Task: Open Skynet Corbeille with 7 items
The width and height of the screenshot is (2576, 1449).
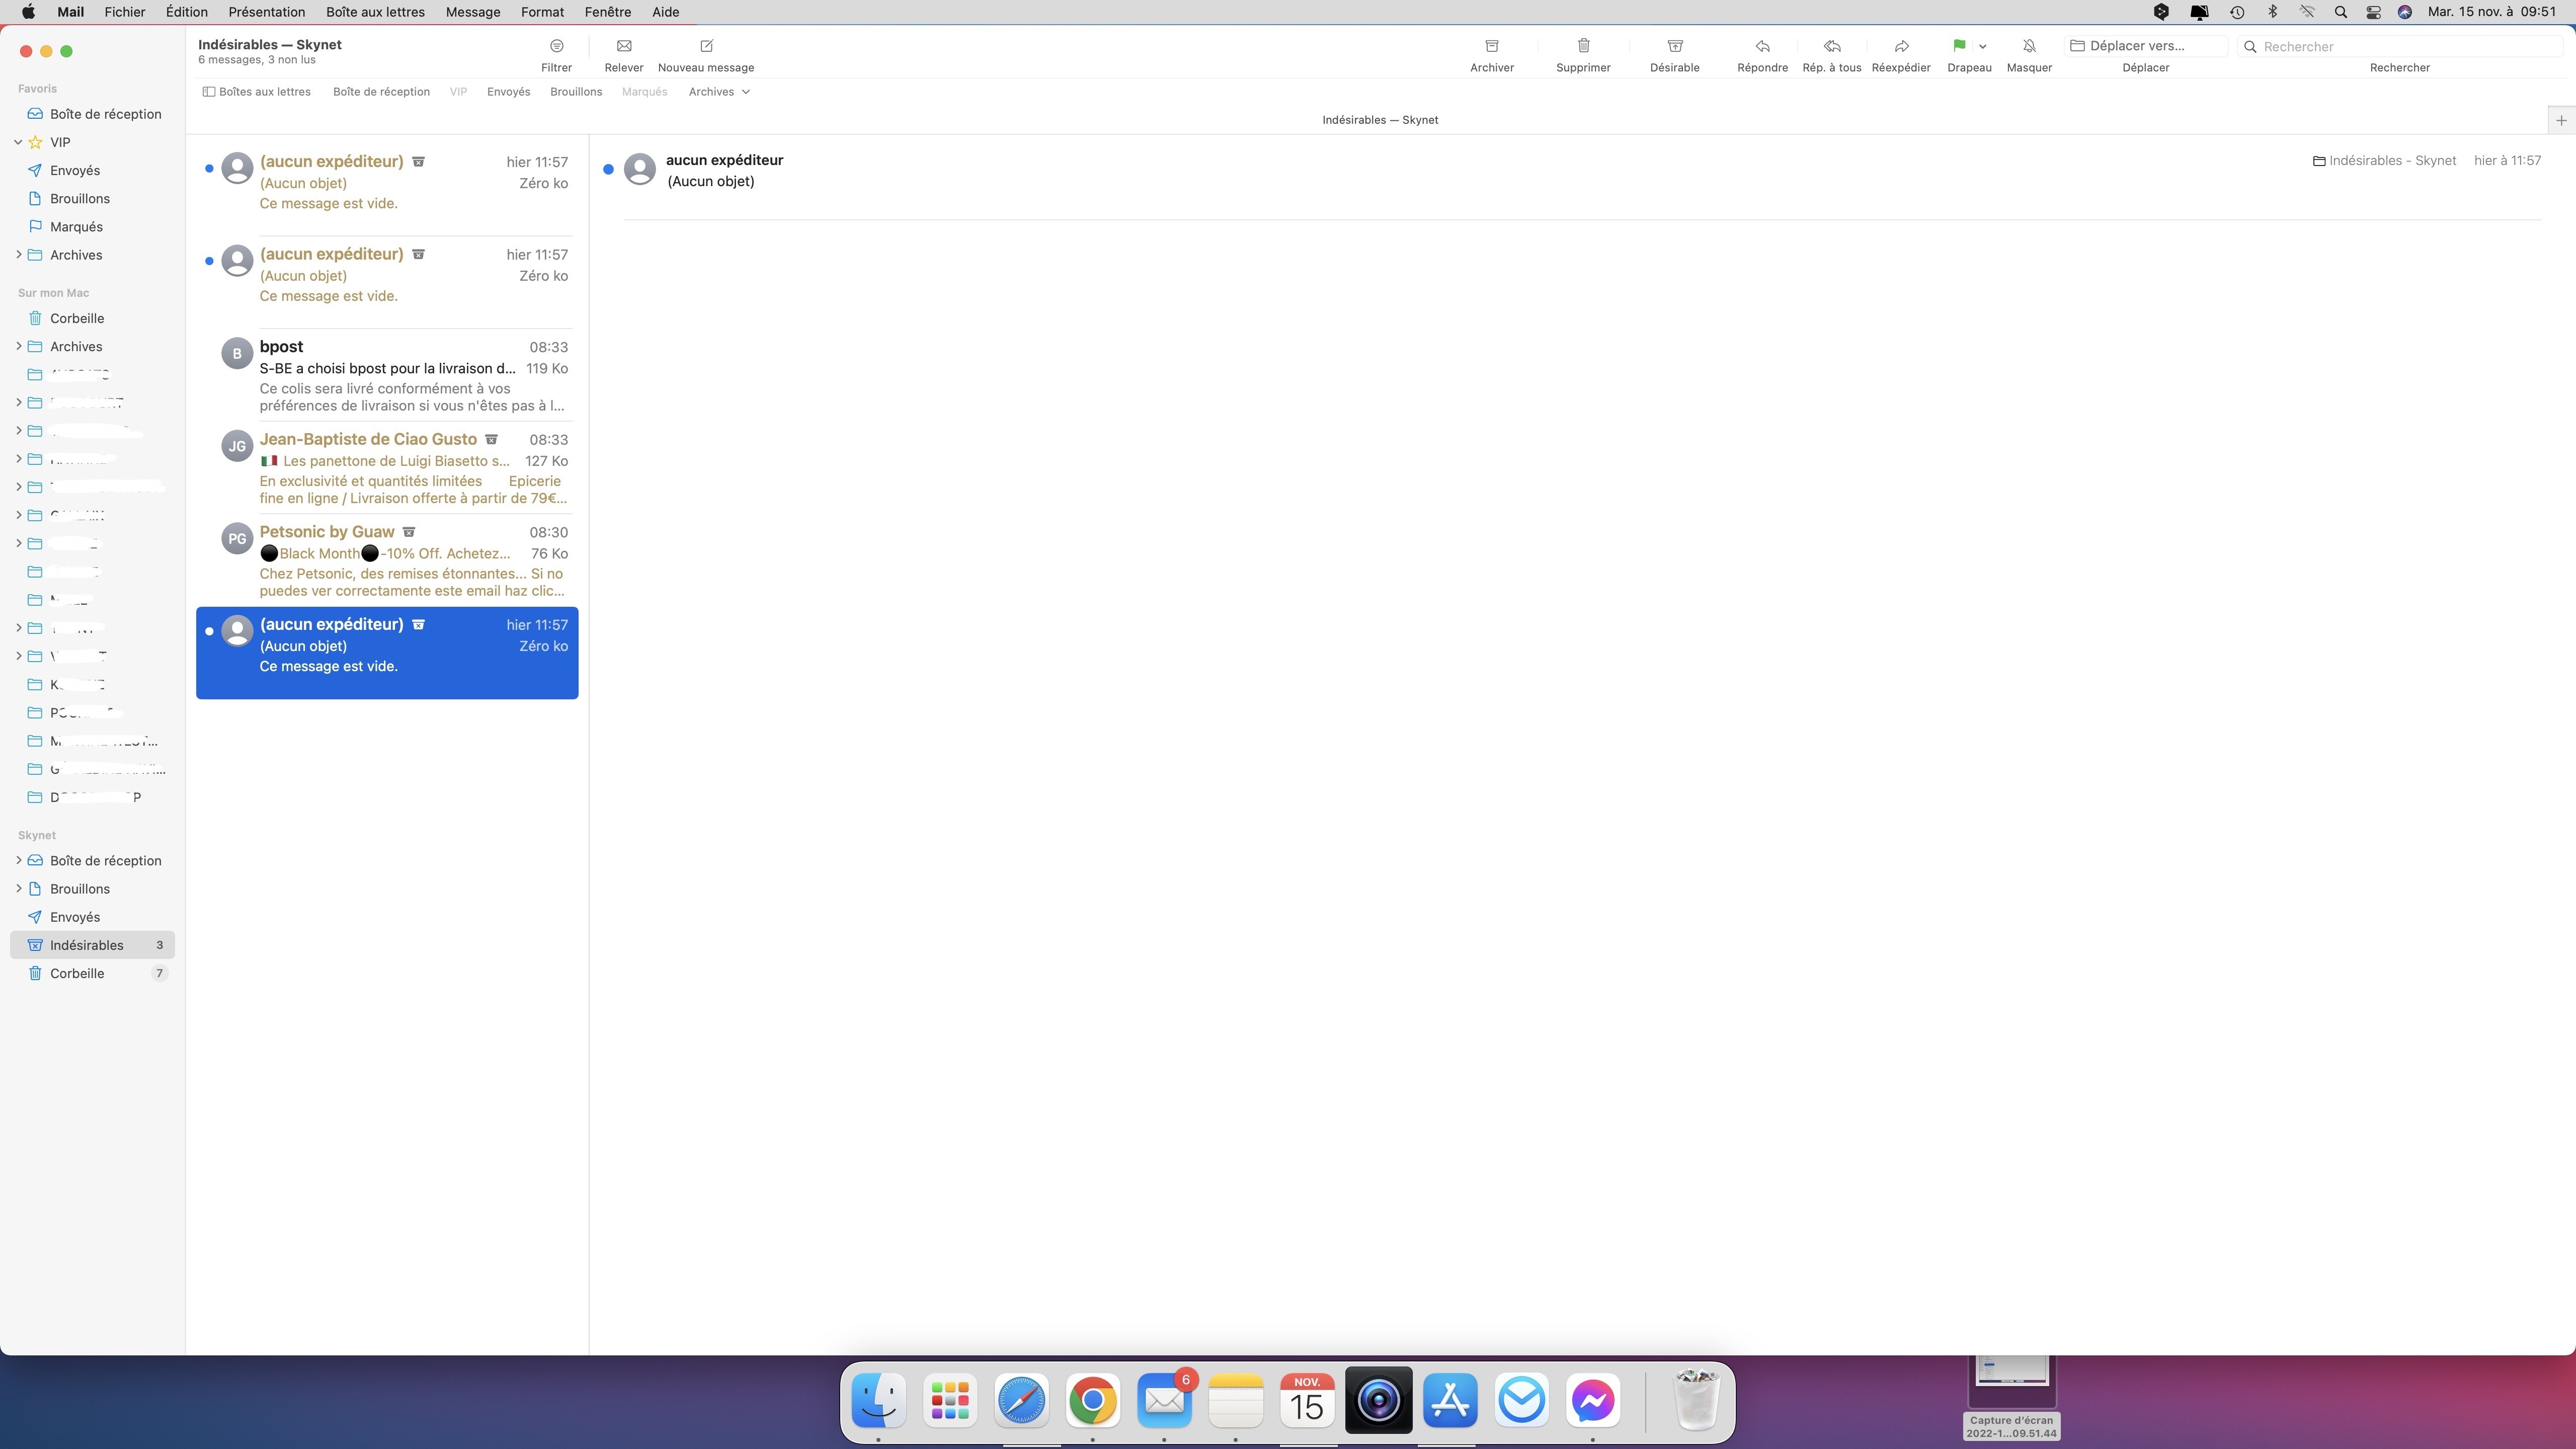Action: [92, 973]
